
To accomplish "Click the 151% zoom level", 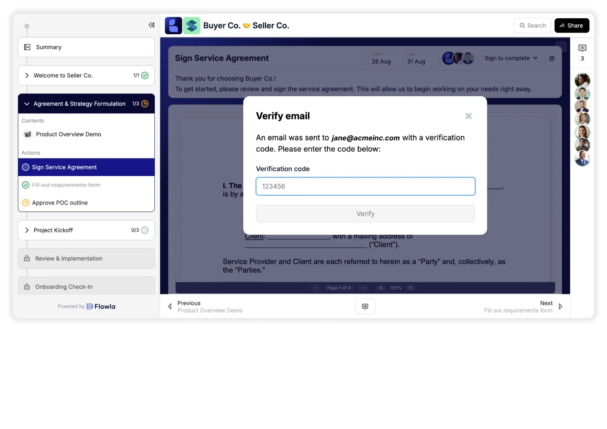I will click(395, 288).
